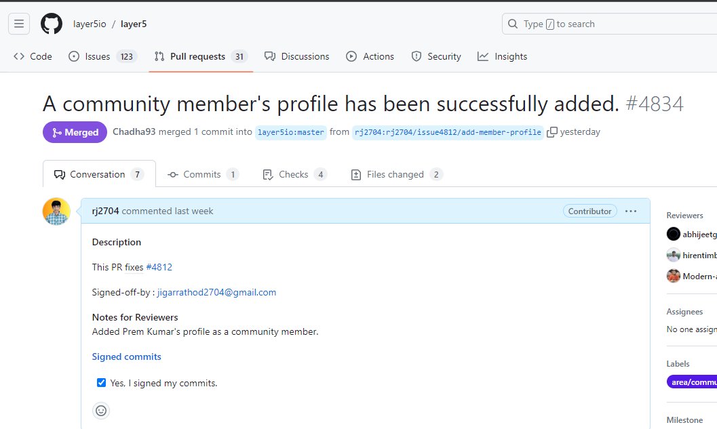The width and height of the screenshot is (717, 429).
Task: Open the comment options three-dots menu
Action: coord(631,211)
